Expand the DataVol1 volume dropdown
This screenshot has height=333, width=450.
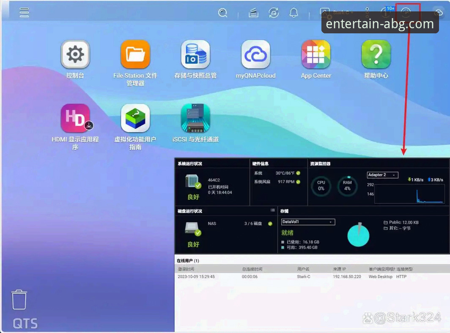click(x=308, y=222)
